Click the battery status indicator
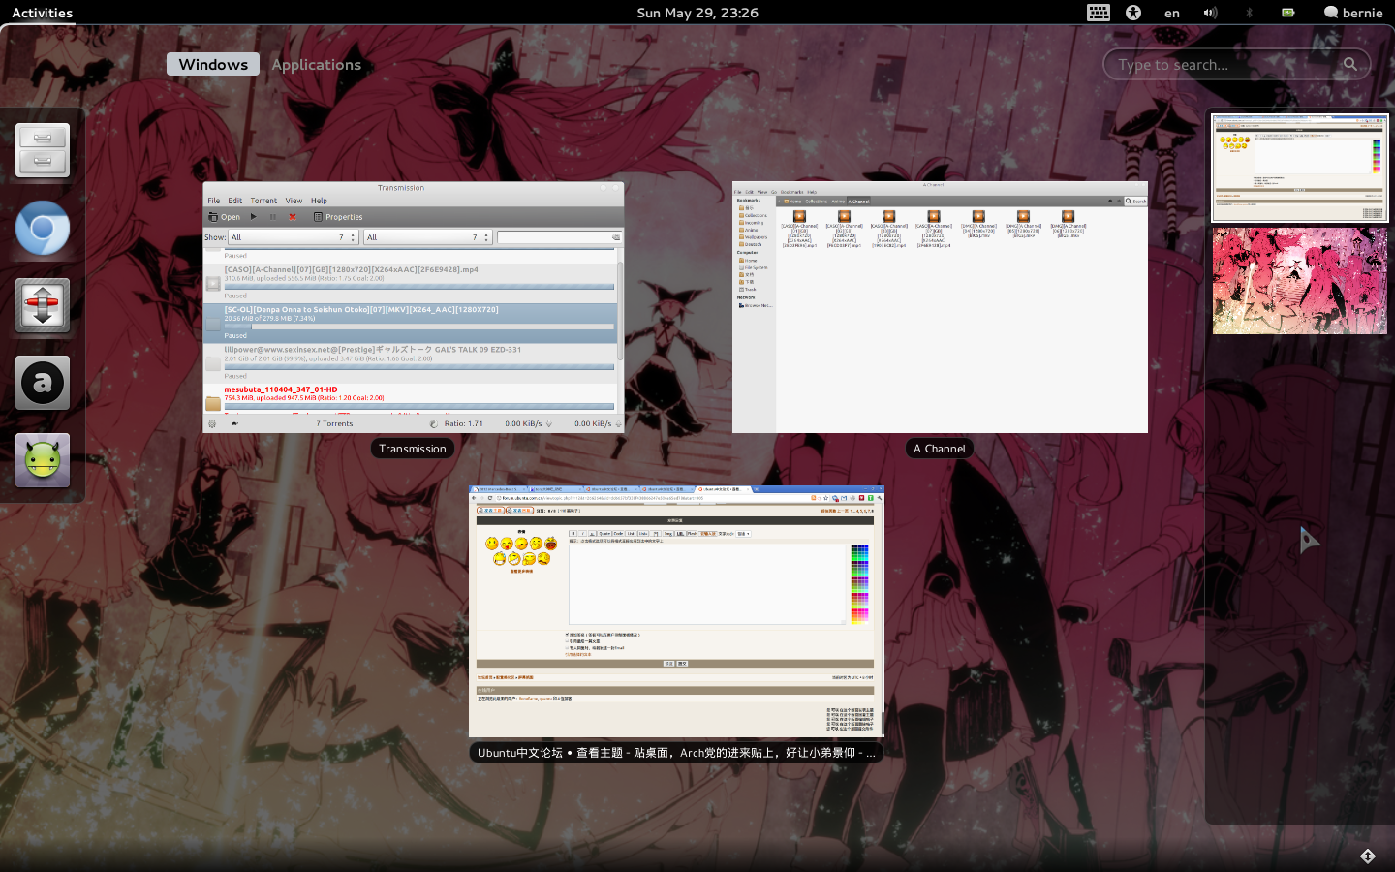This screenshot has width=1395, height=872. click(x=1288, y=13)
